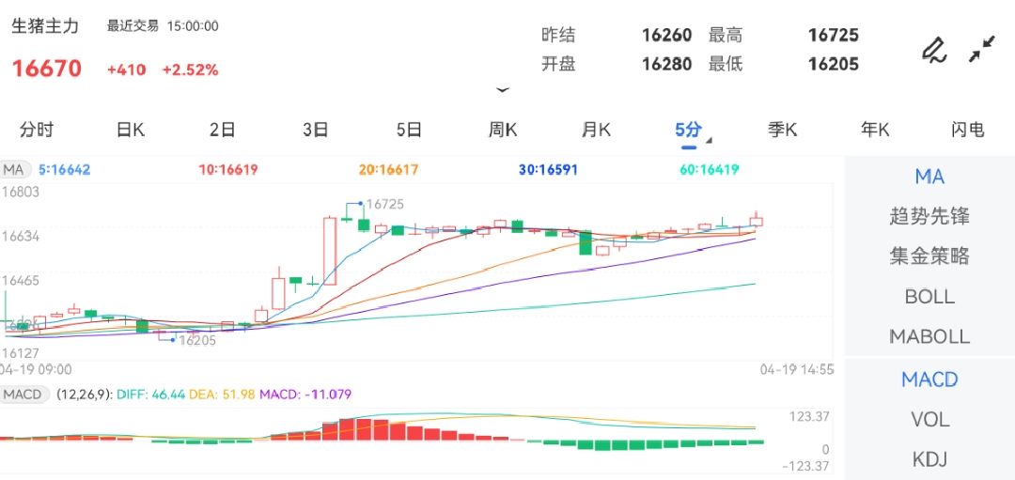
Task: Open the 周K chart tab
Action: coord(502,130)
